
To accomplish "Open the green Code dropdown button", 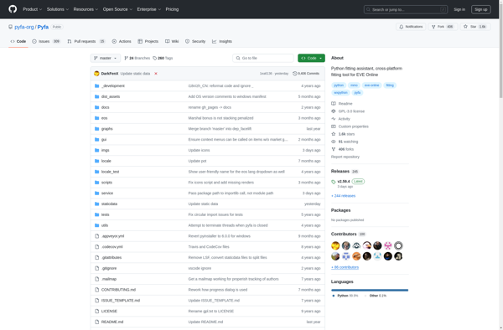I will tap(311, 59).
